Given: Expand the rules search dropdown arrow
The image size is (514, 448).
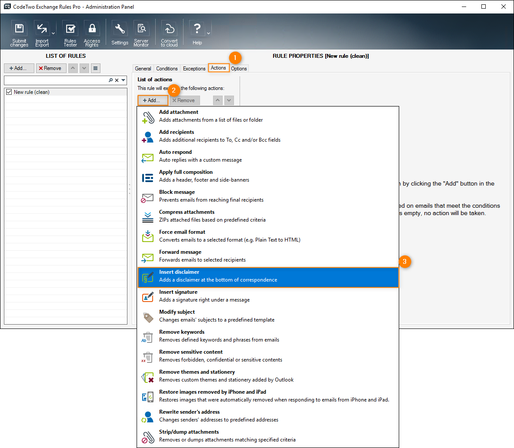Looking at the screenshot, I should (x=123, y=80).
